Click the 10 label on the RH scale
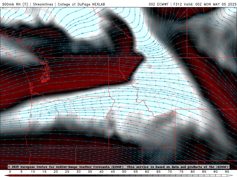This screenshot has width=237, height=177. tap(33, 172)
